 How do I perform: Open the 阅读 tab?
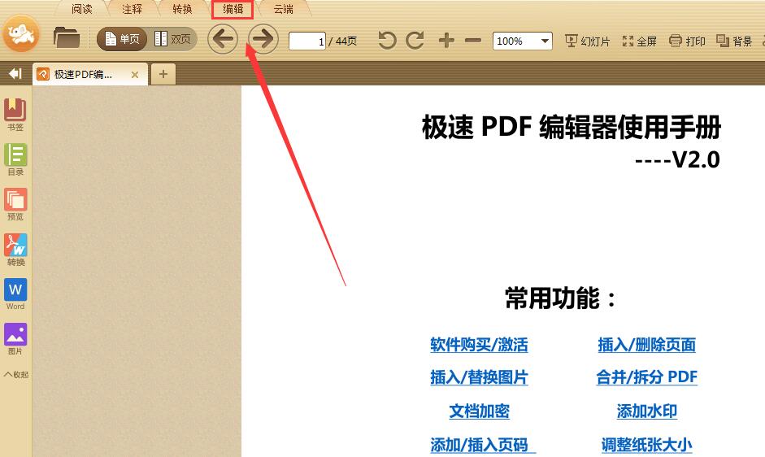[x=81, y=9]
